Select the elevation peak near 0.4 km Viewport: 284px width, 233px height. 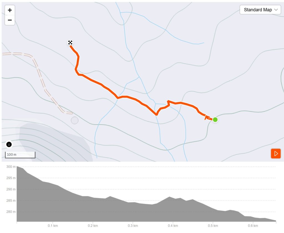169,197
